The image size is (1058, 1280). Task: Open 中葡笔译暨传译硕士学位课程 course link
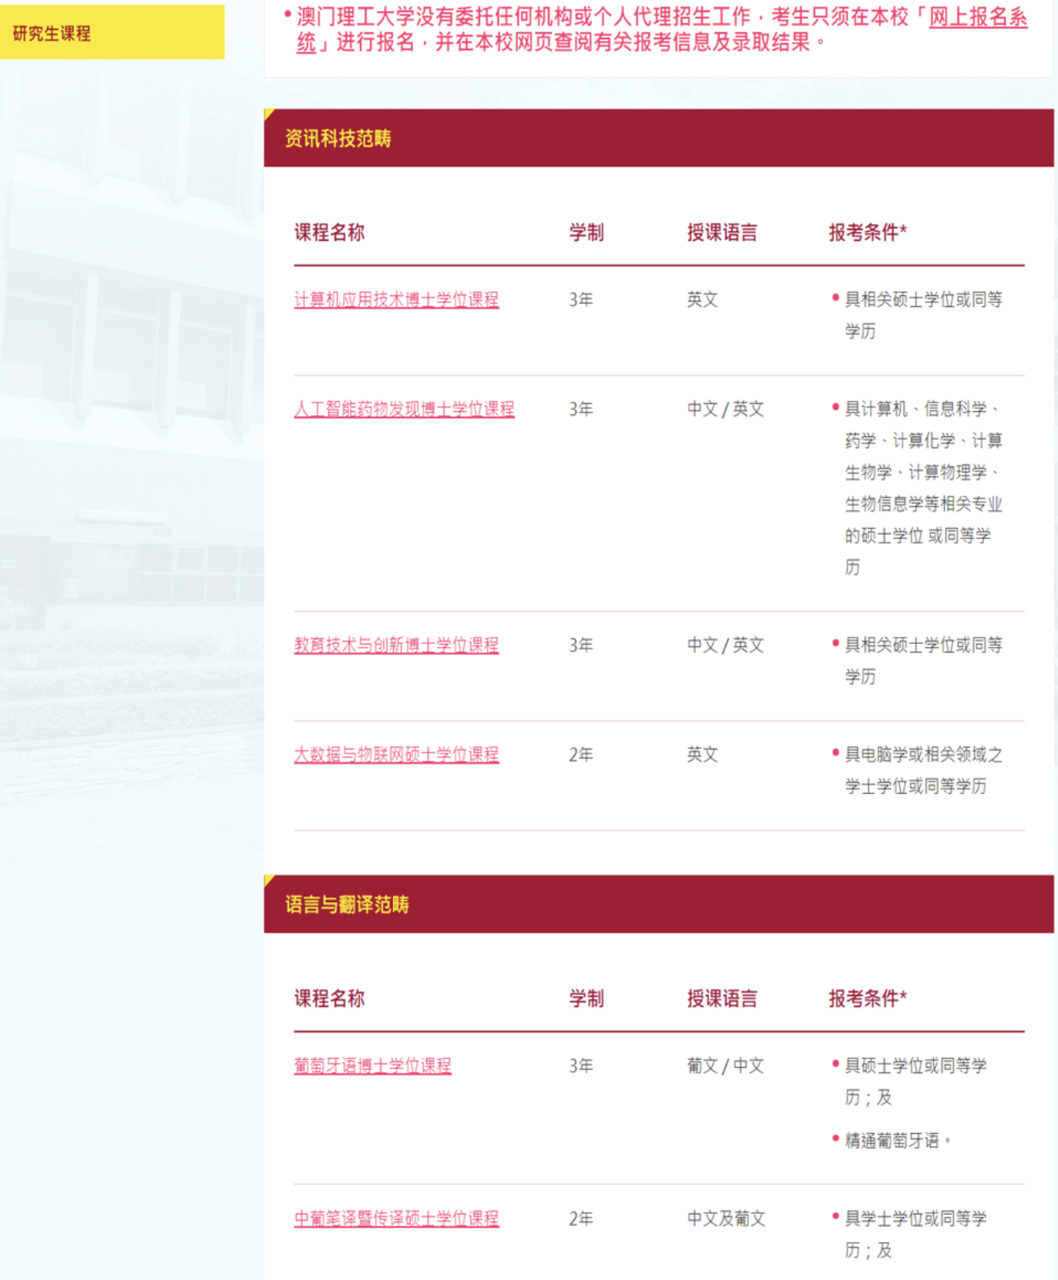(x=396, y=1218)
